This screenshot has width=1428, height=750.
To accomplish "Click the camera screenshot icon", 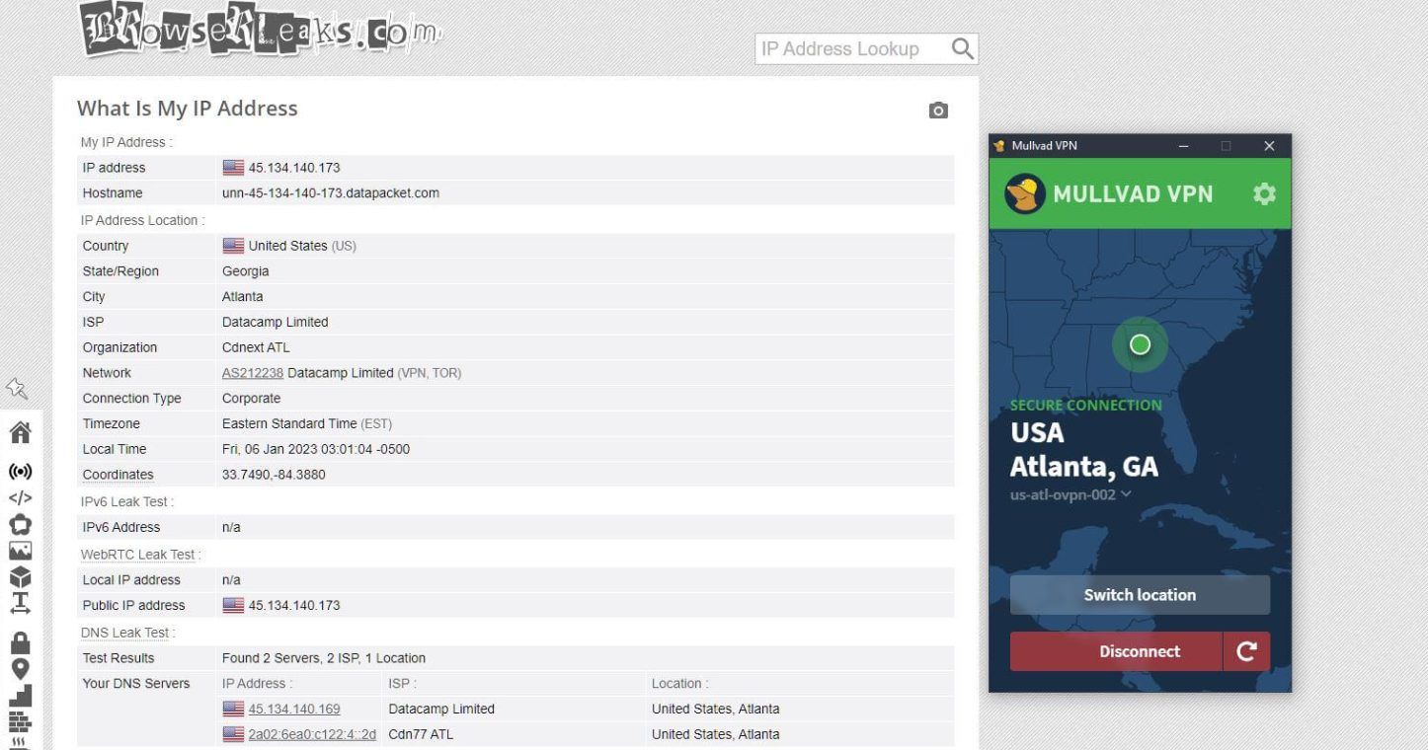I will click(938, 111).
